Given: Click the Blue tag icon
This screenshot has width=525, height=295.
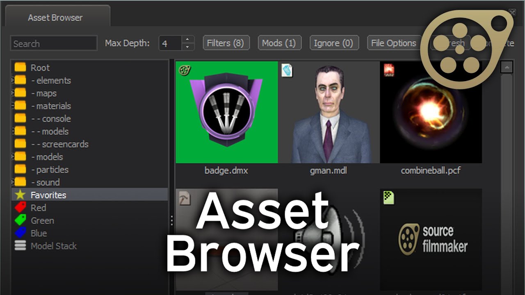Looking at the screenshot, I should coord(20,233).
